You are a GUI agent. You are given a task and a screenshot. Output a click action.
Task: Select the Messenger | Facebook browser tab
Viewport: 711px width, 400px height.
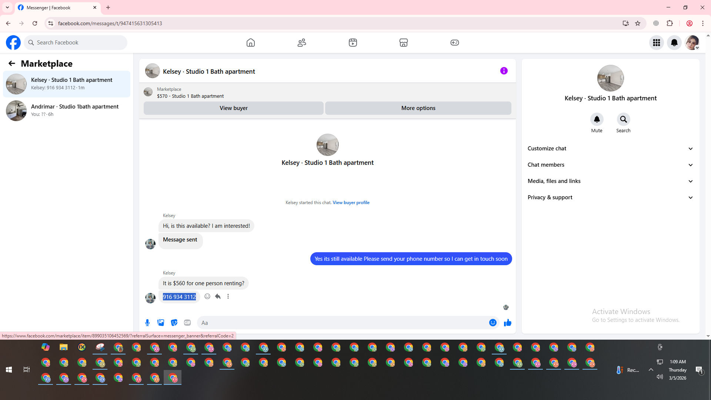(x=57, y=7)
